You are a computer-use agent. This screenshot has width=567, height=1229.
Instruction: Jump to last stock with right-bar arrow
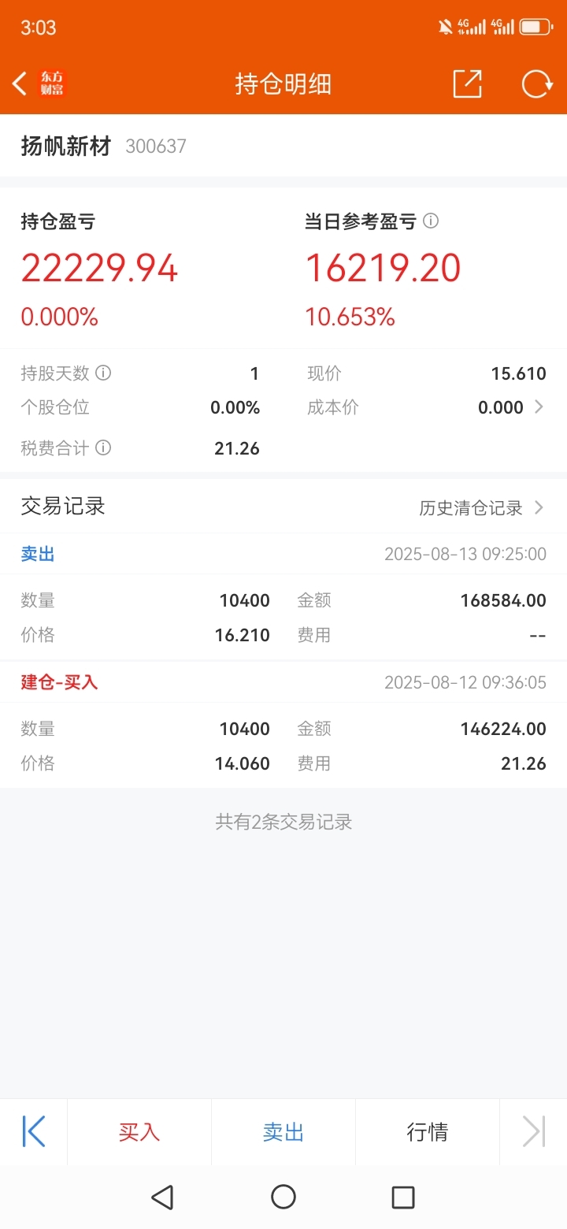click(x=534, y=1132)
